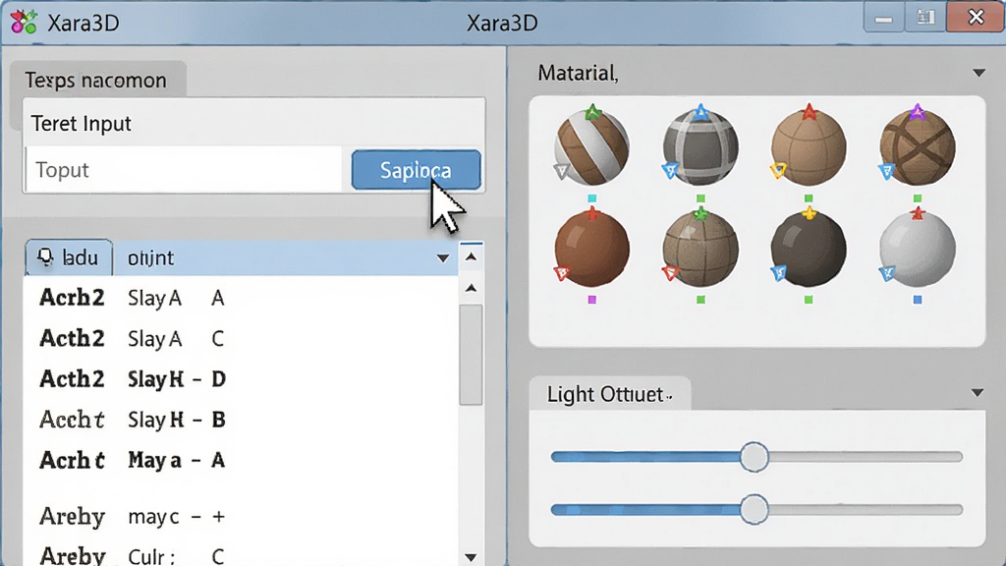Screen dimensions: 1006x566
Task: Click purple star marker on cross-strapped sphere
Action: click(x=918, y=112)
